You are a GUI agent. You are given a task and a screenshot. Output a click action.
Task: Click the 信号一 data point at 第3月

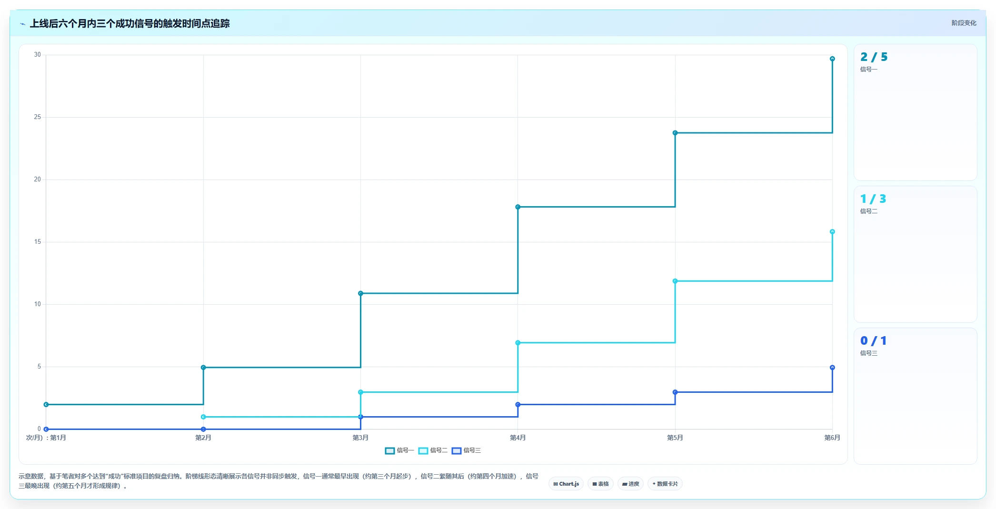tap(360, 293)
